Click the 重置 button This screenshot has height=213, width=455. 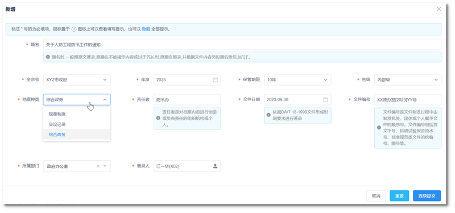coord(399,196)
